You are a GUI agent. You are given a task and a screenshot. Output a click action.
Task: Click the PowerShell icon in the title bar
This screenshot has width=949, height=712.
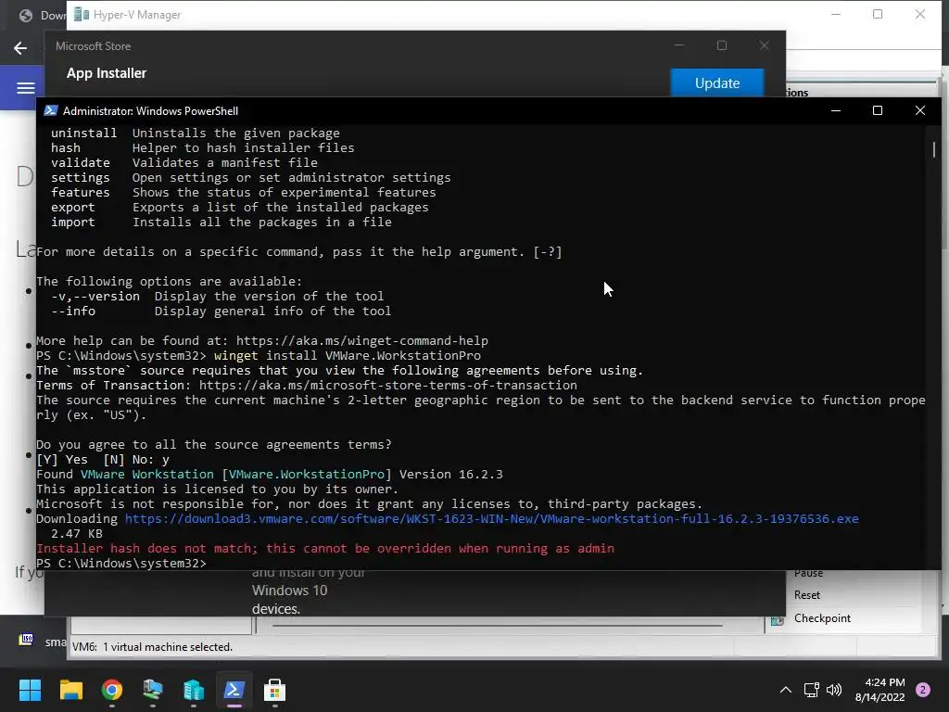pos(51,111)
